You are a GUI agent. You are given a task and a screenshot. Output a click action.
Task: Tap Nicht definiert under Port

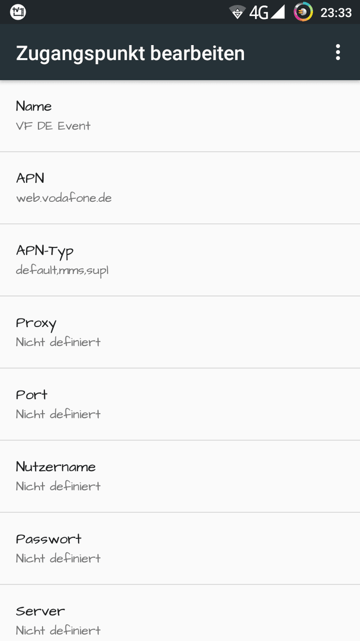coord(58,414)
